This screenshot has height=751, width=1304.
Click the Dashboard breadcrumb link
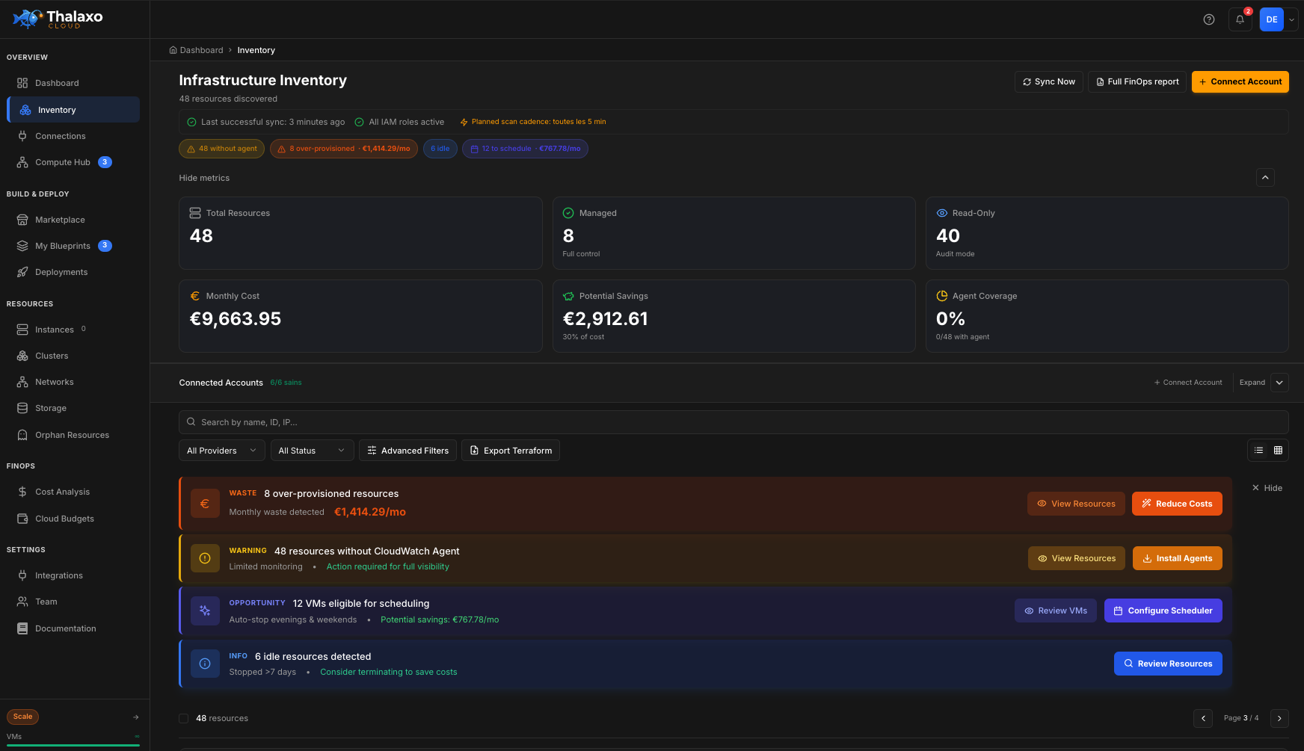[197, 50]
